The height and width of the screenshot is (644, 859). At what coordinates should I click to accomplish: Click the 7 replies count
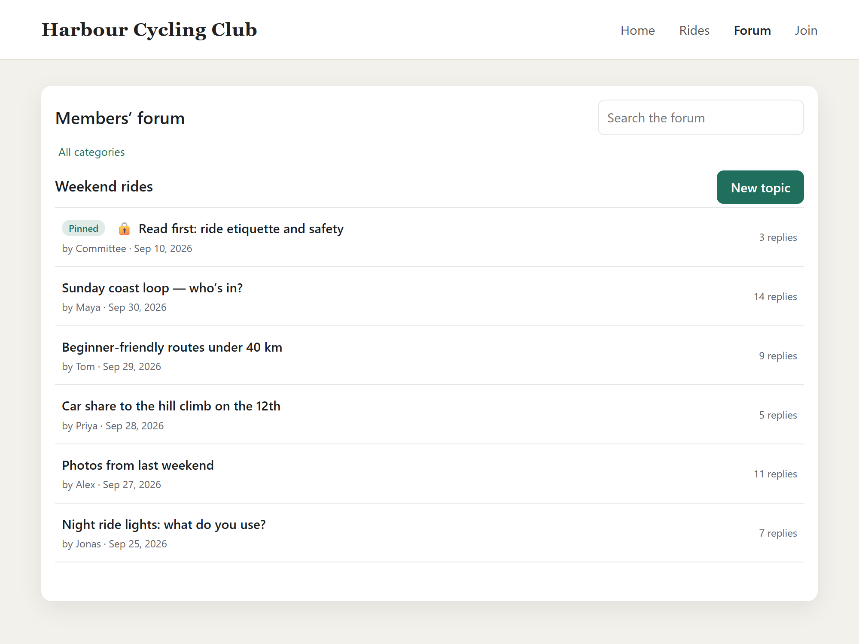pos(778,533)
